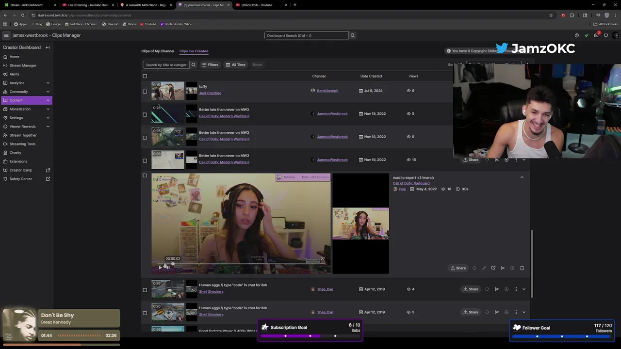
Task: Open the Filters button
Action: [x=210, y=65]
